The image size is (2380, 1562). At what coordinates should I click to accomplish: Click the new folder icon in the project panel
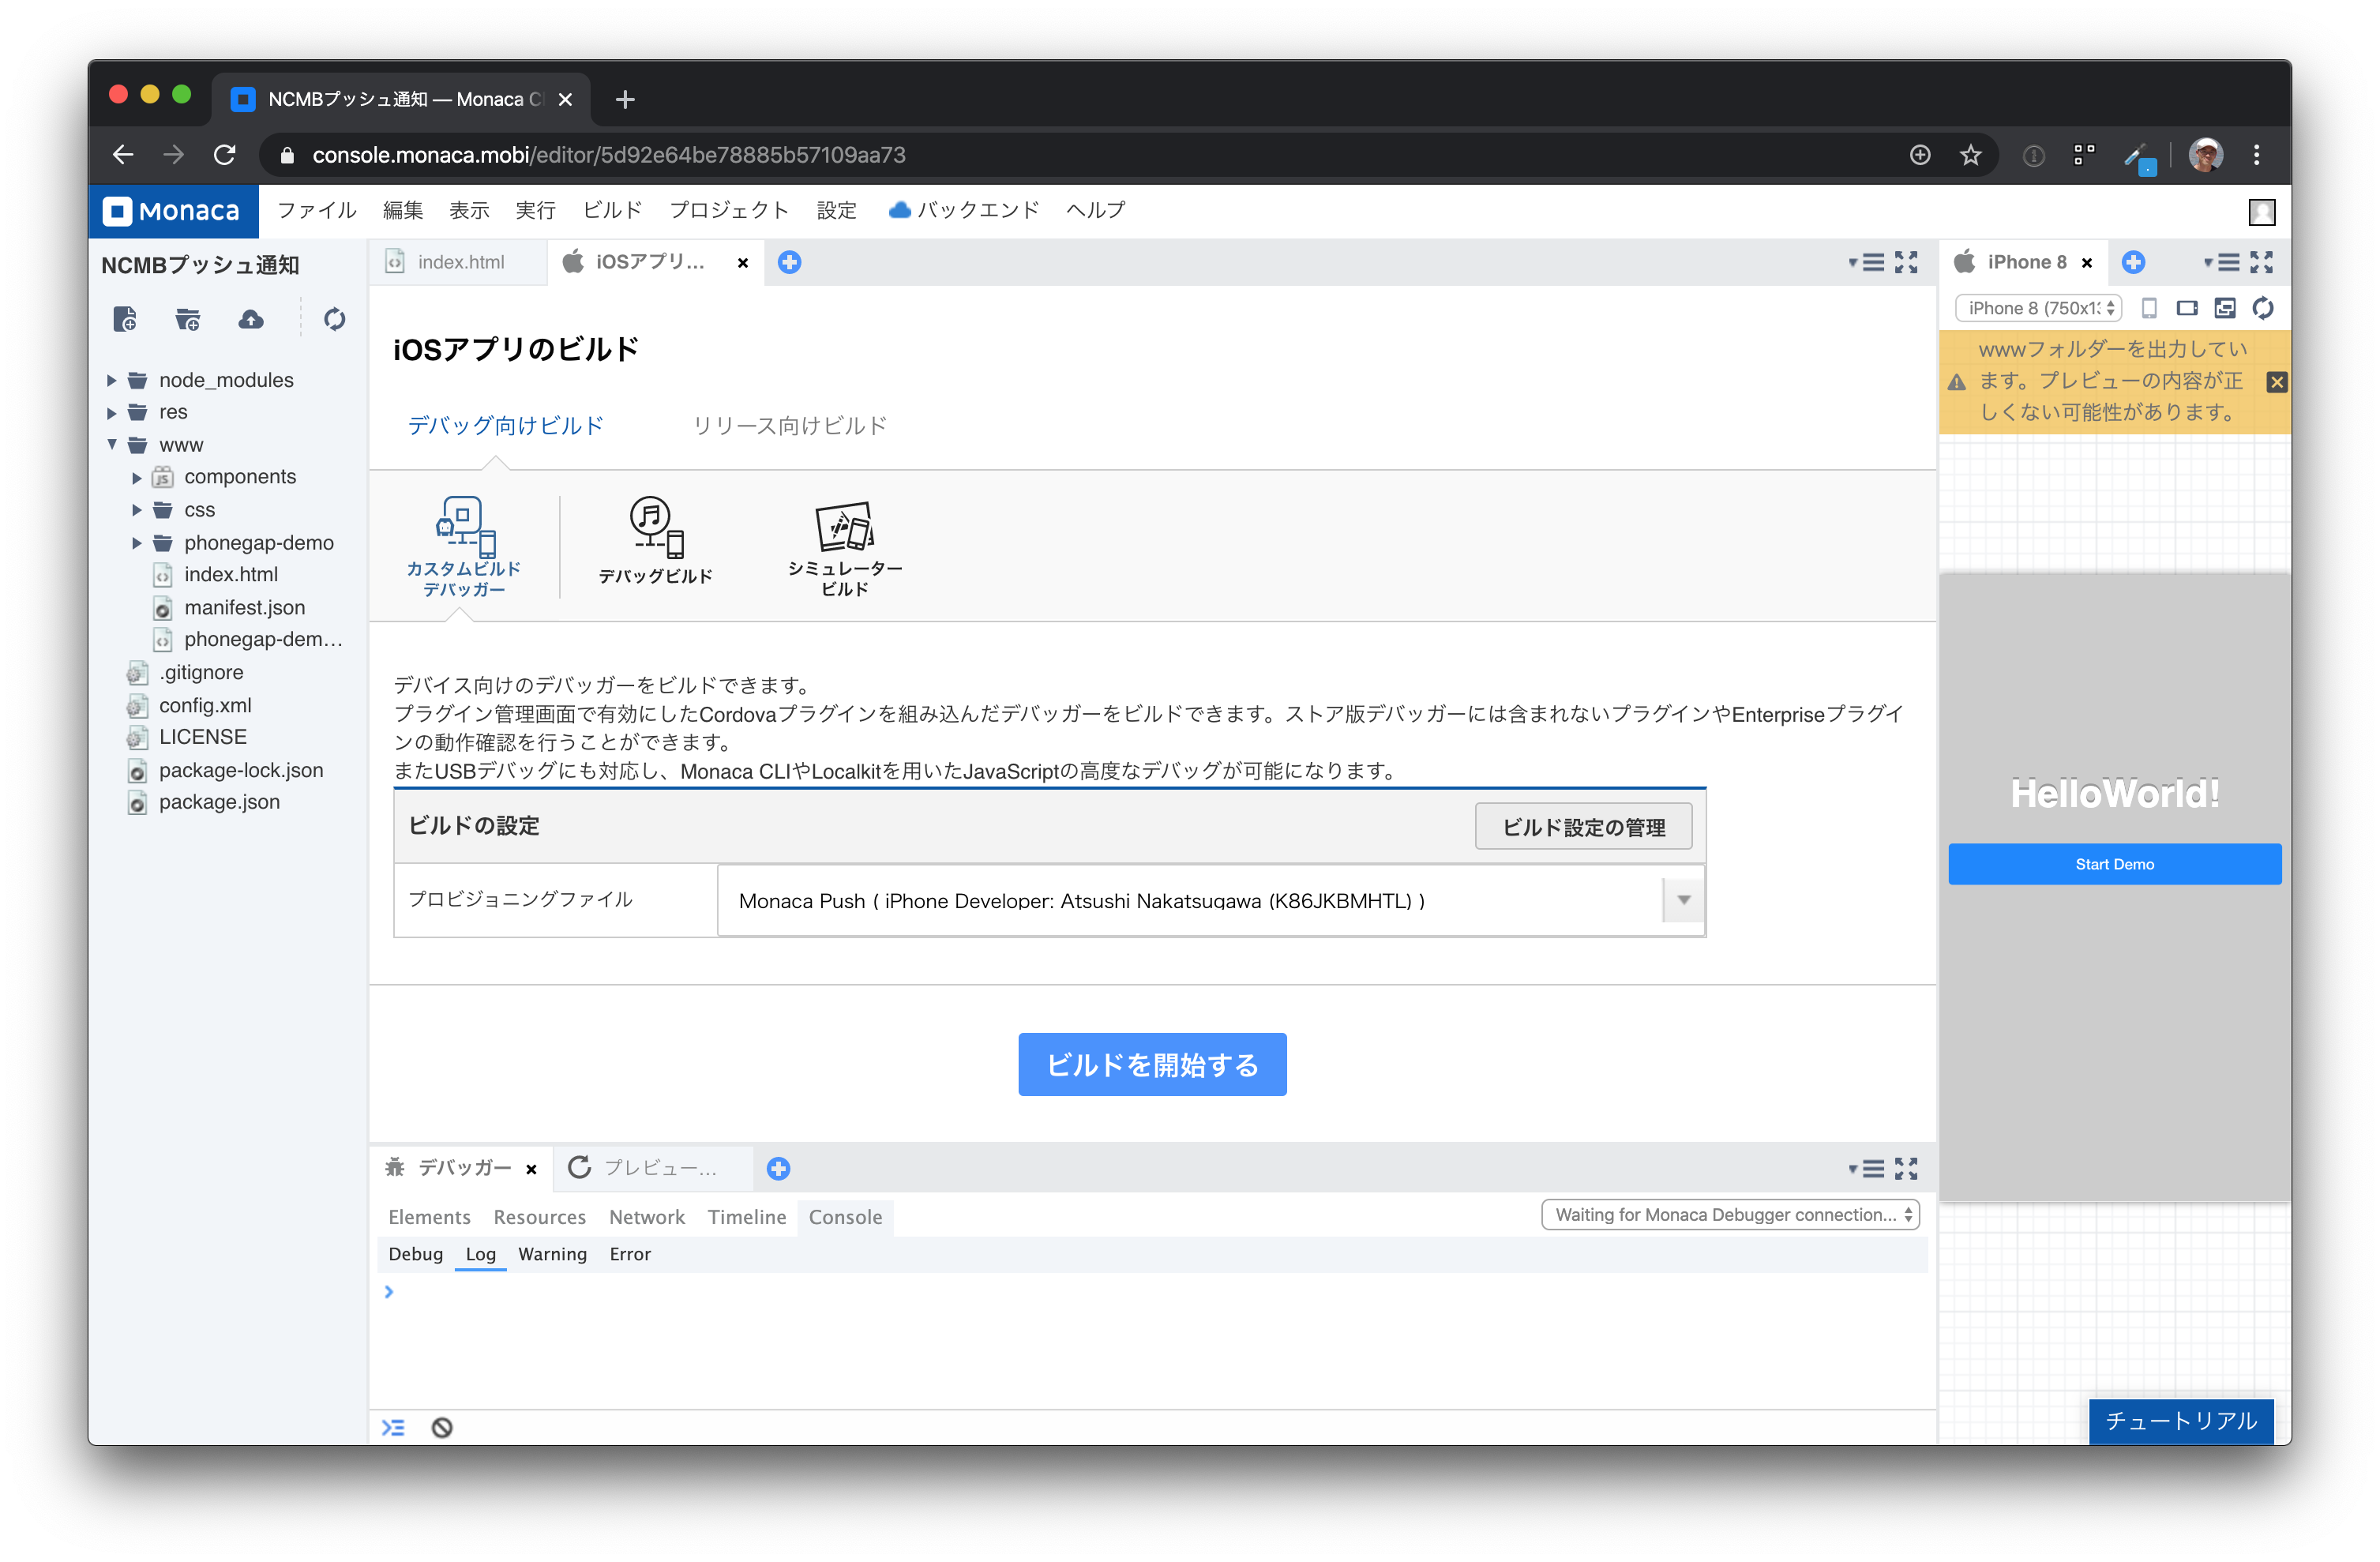(187, 319)
